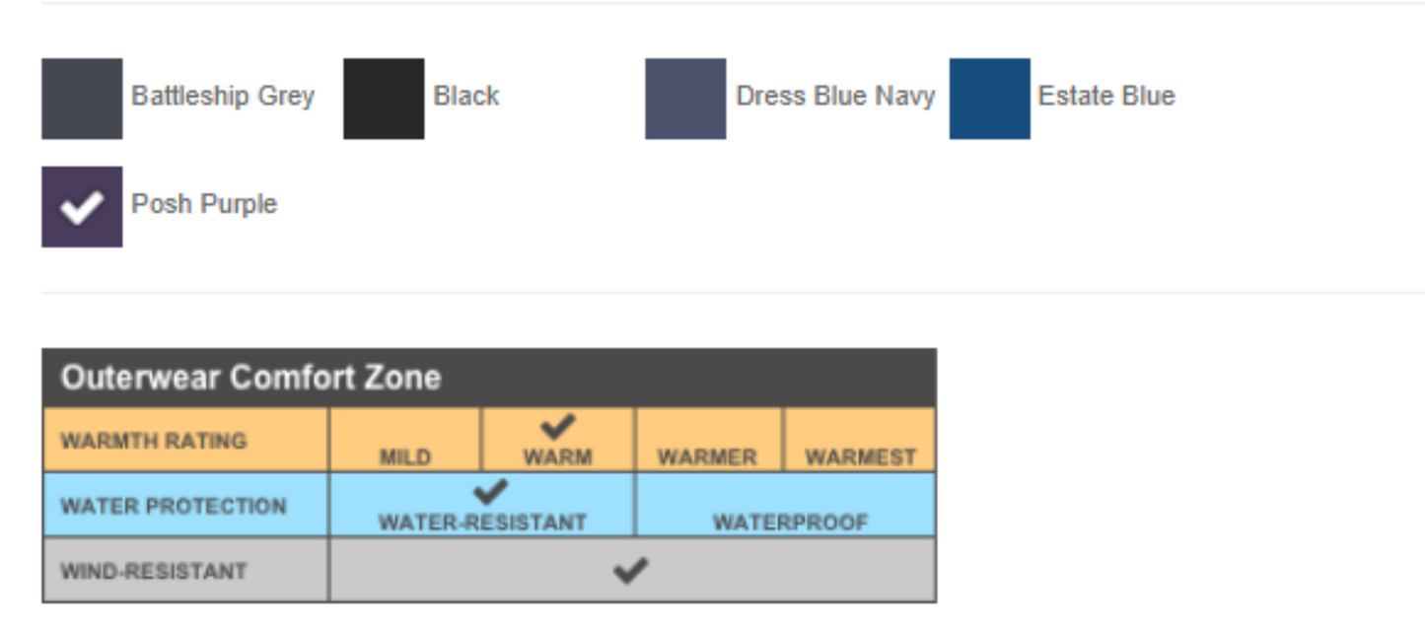1425x628 pixels.
Task: Choose the Black color swatch
Action: [384, 99]
